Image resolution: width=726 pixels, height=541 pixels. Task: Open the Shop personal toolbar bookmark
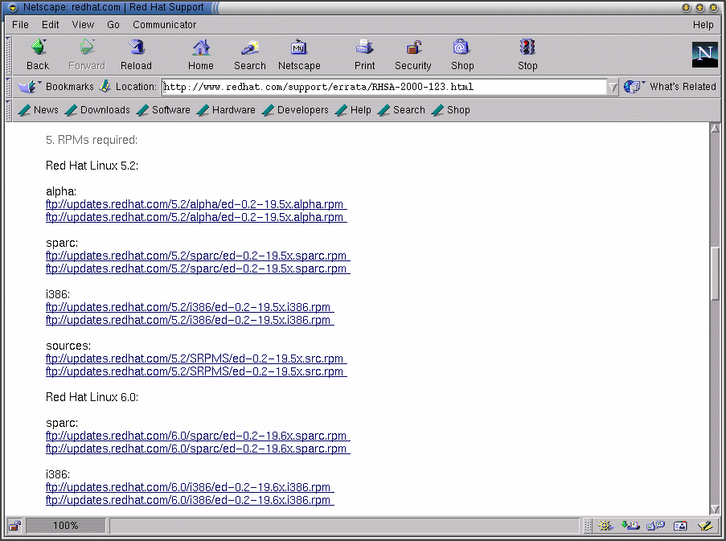(450, 110)
